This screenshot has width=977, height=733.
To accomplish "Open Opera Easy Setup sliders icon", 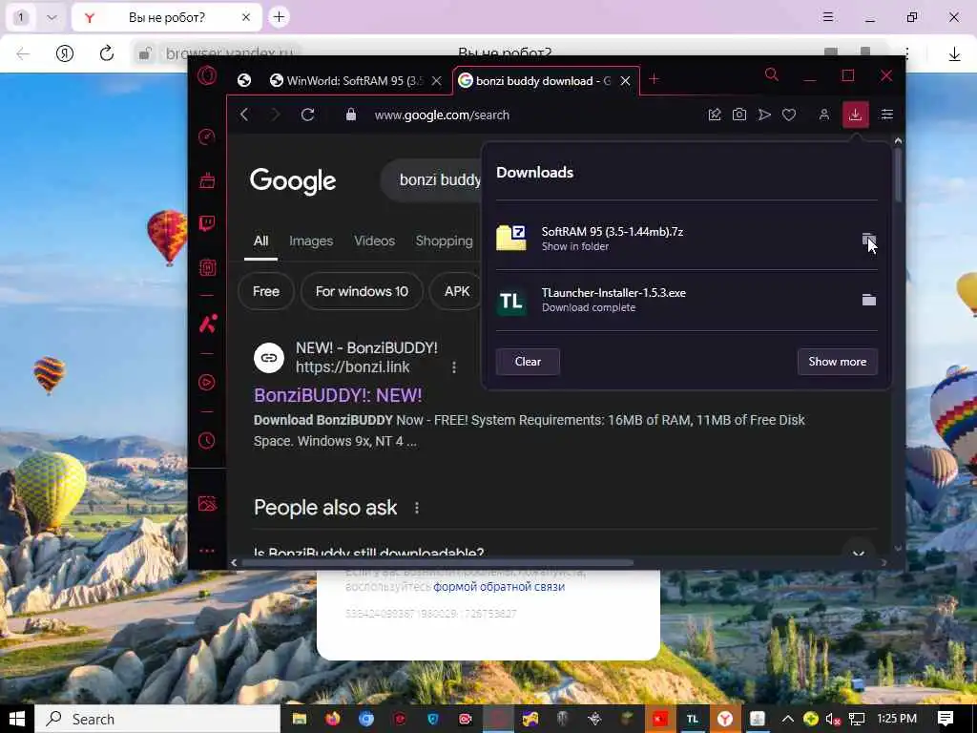I will point(886,115).
